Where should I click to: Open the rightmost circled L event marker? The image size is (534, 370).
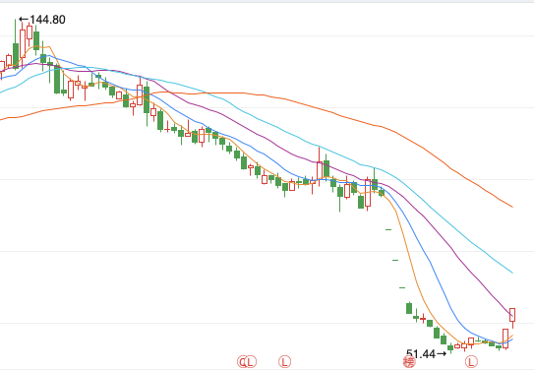(x=471, y=362)
